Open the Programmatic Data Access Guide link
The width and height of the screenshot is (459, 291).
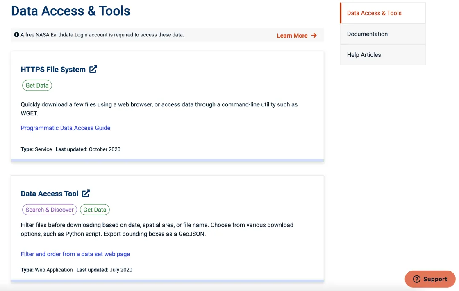coord(66,128)
